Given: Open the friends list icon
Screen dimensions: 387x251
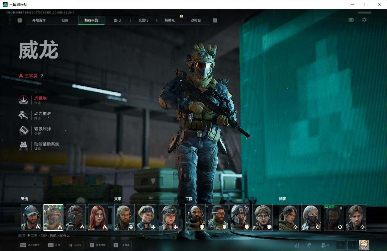Looking at the screenshot, I should click(324, 245).
